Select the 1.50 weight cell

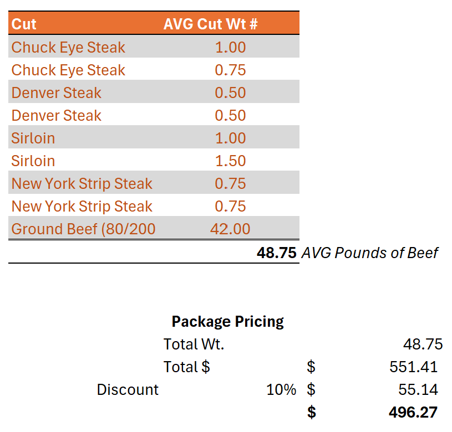(230, 161)
